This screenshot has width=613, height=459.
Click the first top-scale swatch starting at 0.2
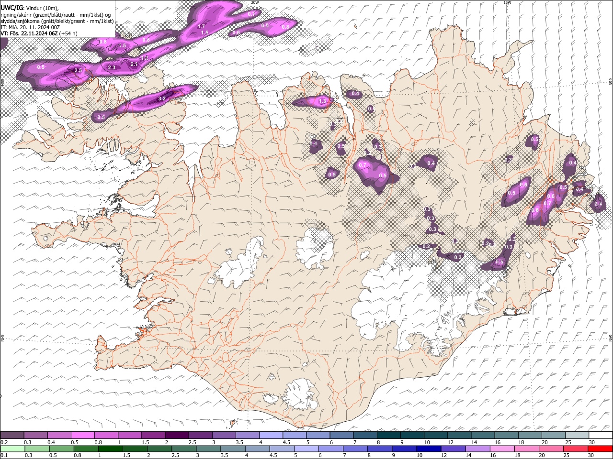point(12,435)
